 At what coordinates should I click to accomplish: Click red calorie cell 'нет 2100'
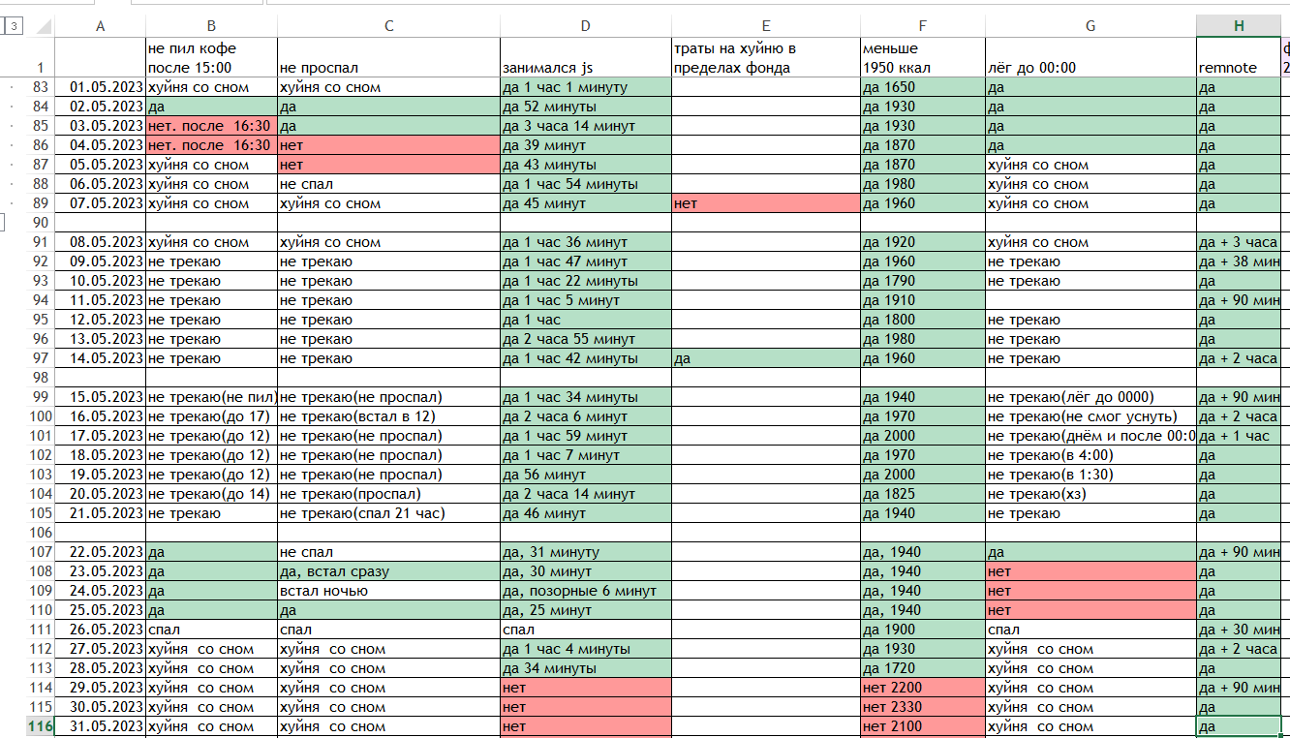coord(922,726)
